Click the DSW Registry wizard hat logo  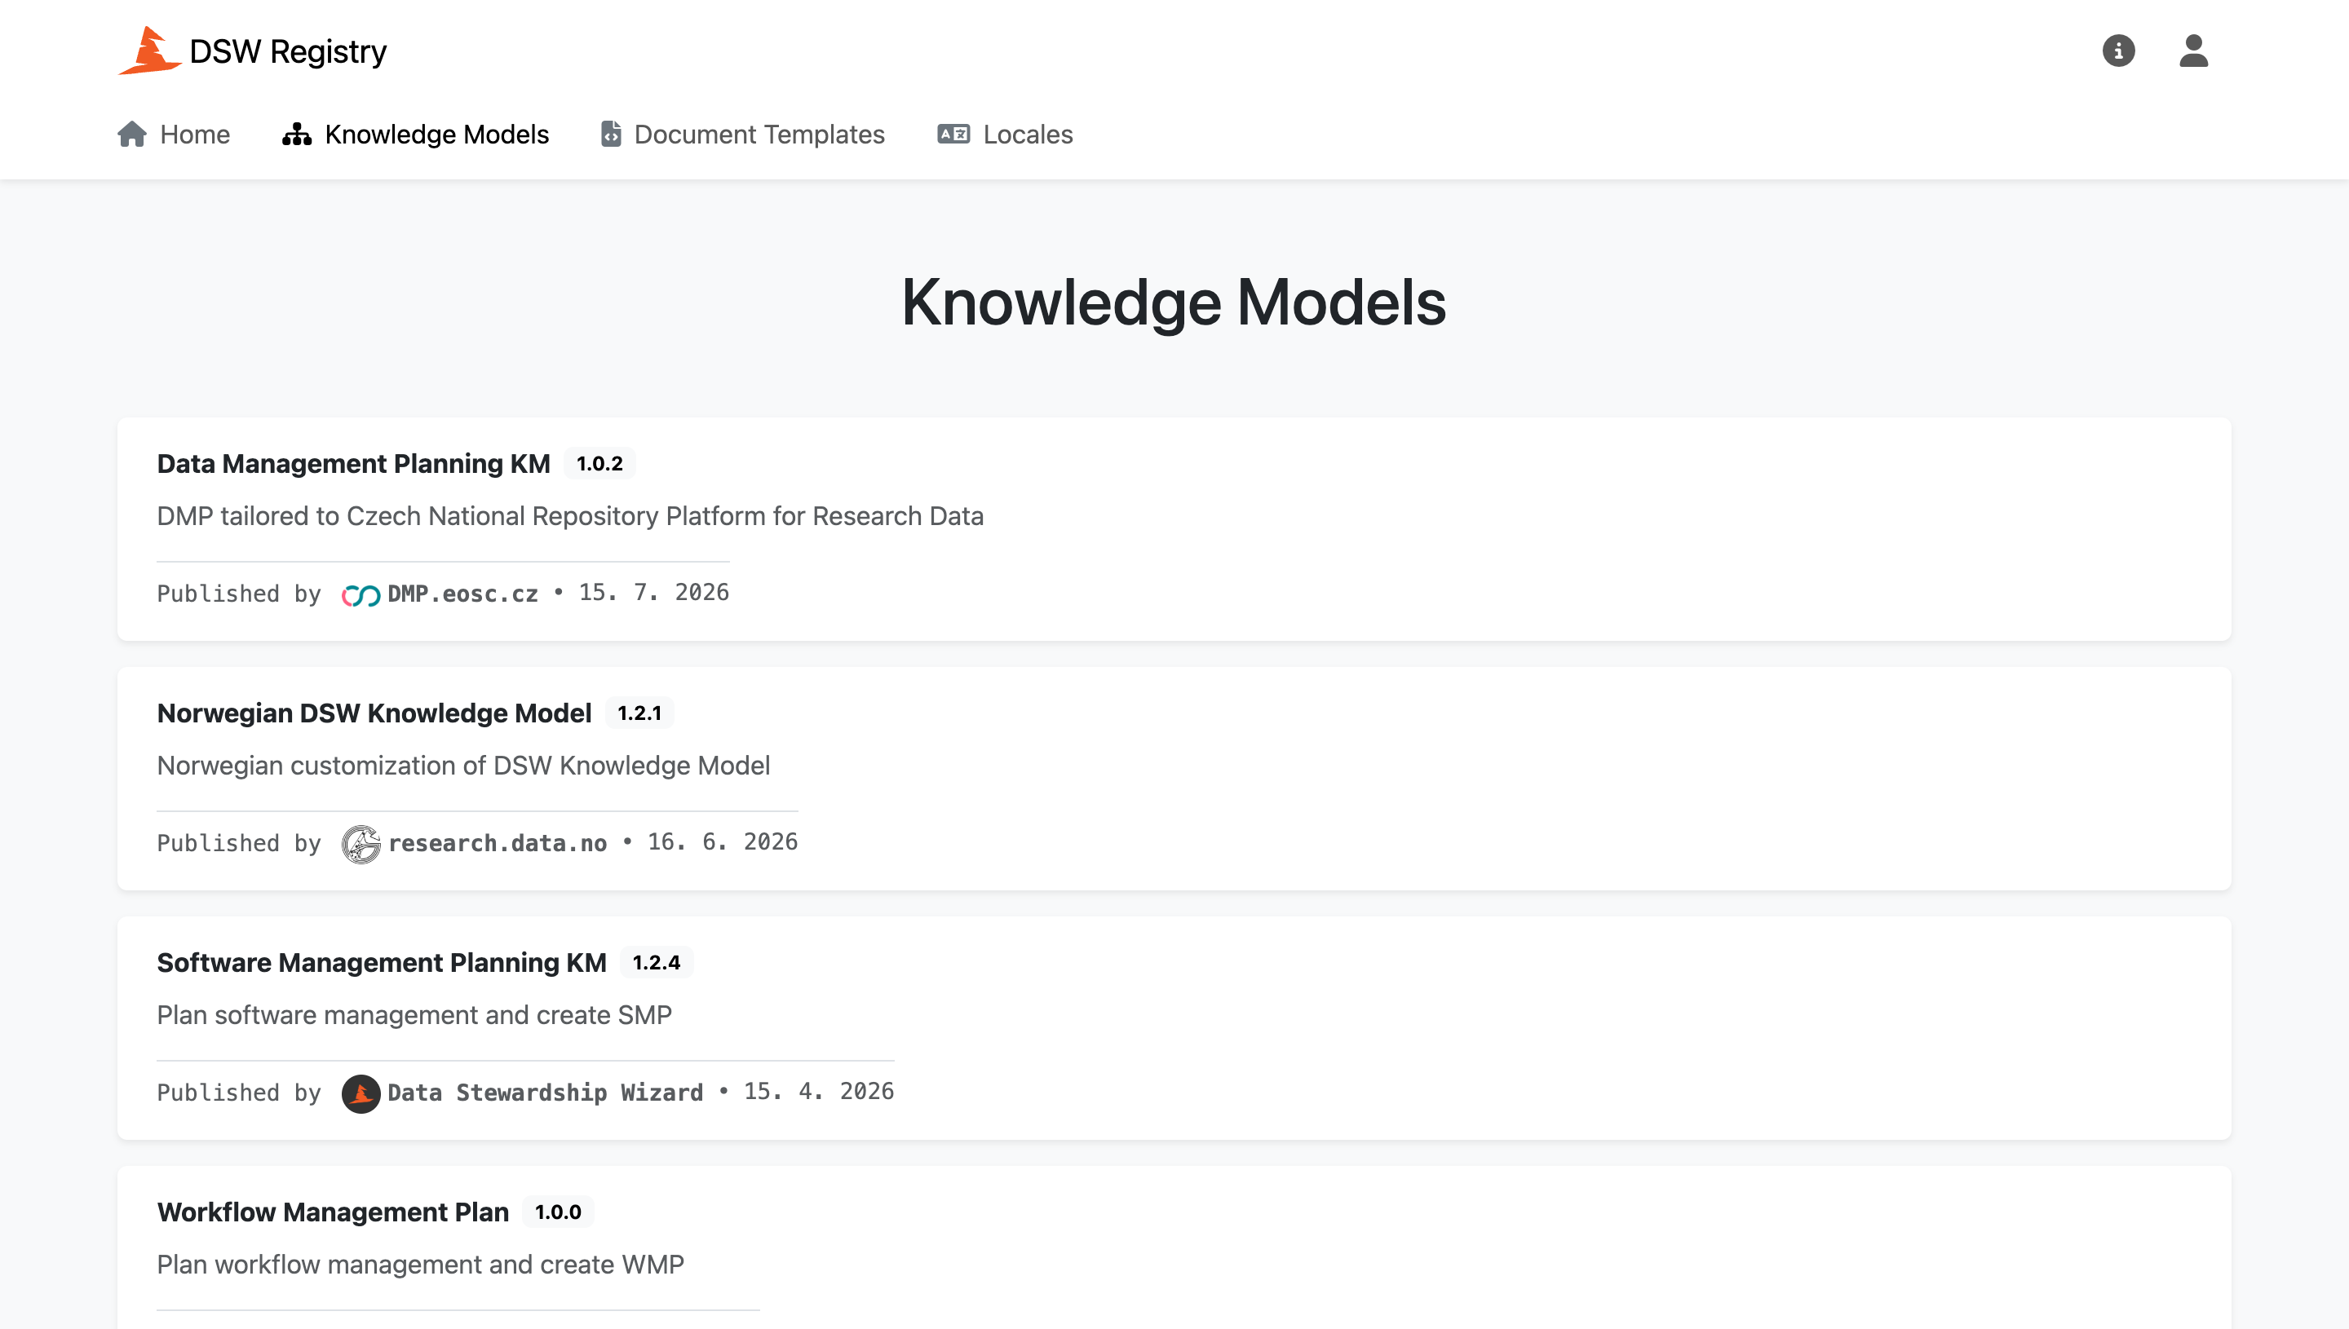tap(148, 51)
